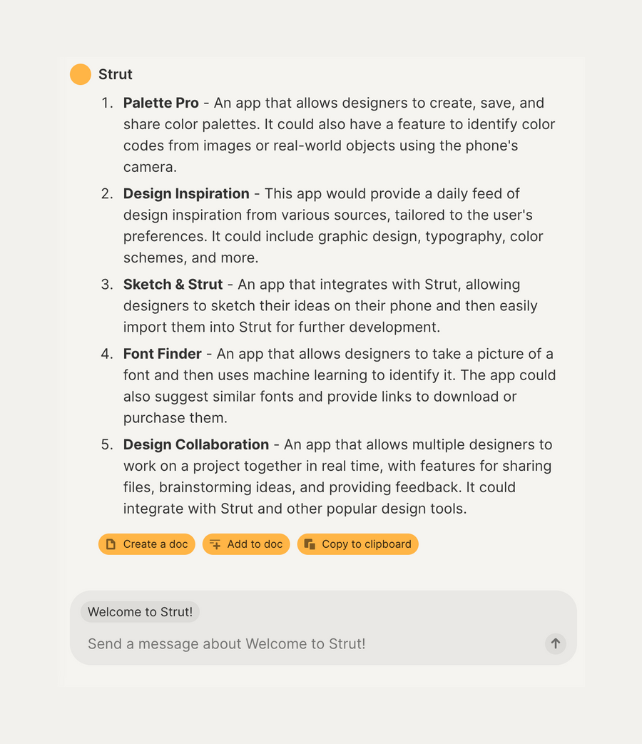
Task: Click the Strut sender name label
Action: coord(115,74)
